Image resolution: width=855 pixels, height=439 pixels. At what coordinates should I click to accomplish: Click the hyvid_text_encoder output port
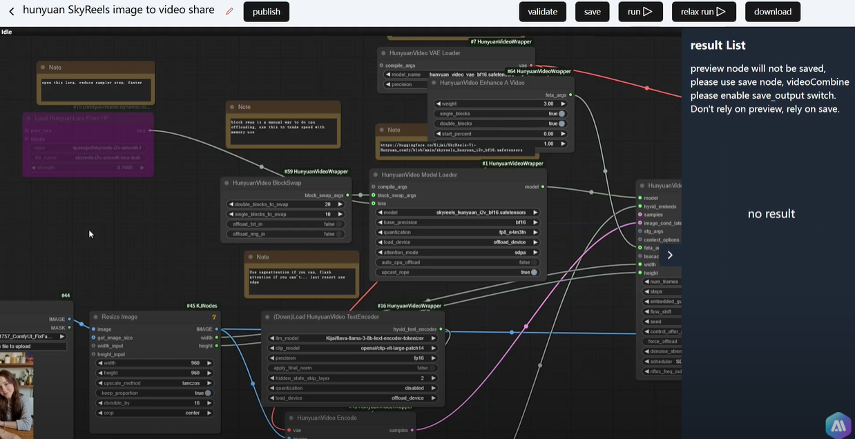tap(441, 329)
